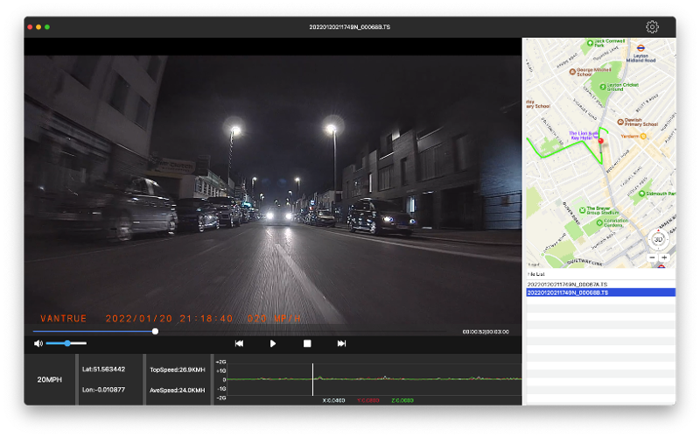Click the Coronation Gardens map marker

tap(599, 222)
